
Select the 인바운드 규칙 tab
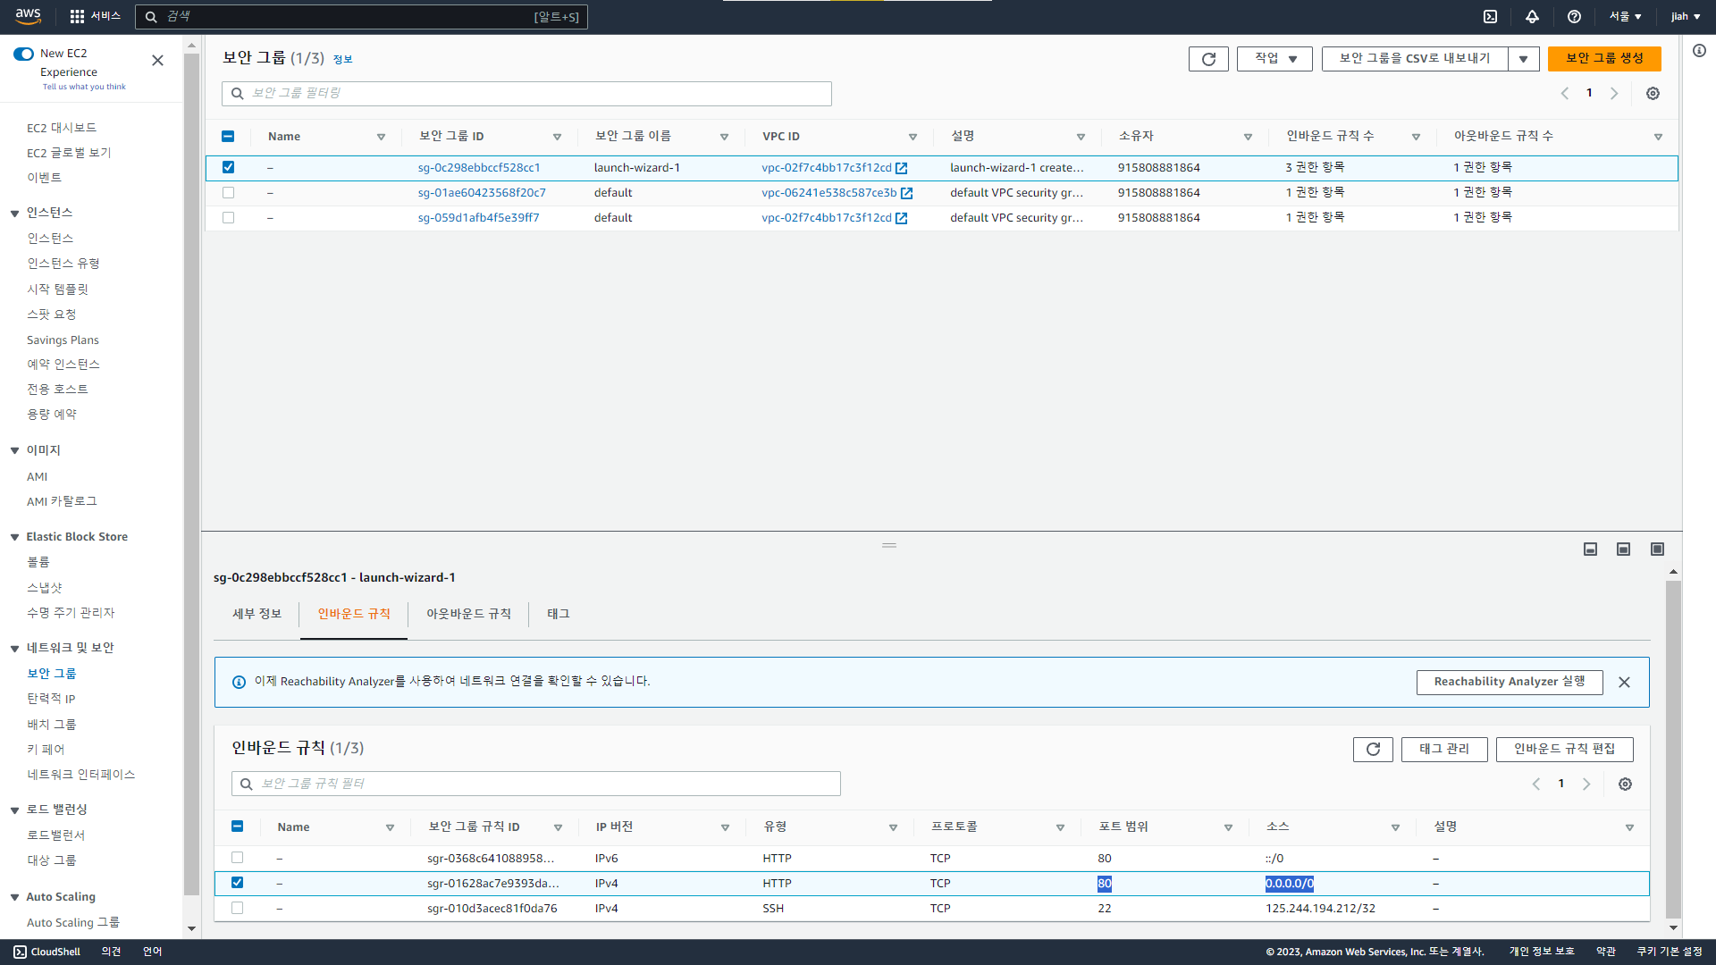[354, 615]
